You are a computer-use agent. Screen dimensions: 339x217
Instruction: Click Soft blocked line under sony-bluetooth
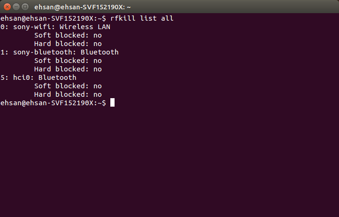click(68, 61)
